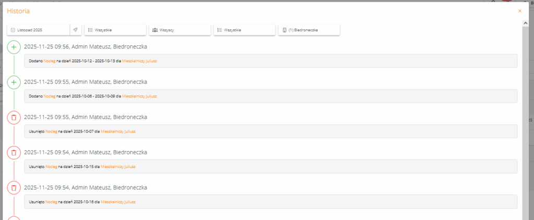Open Nocleg link in 2025-10-15 deletion entry
The image size is (534, 220).
(x=51, y=166)
